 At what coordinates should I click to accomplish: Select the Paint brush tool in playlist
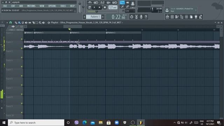click(19, 22)
